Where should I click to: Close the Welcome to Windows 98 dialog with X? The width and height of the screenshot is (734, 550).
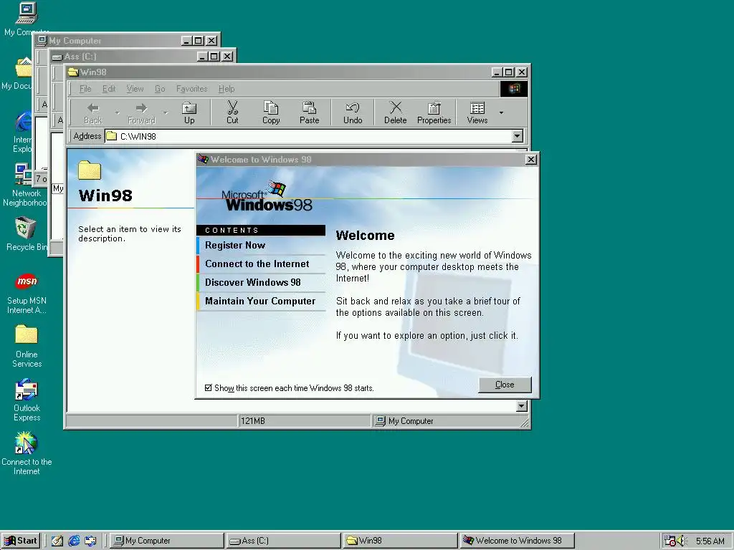pyautogui.click(x=531, y=160)
